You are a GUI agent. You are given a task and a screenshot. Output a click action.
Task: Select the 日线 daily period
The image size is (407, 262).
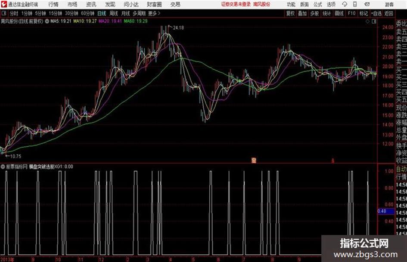pyautogui.click(x=102, y=13)
